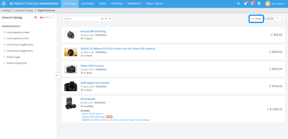Viewport: 288px width, 139px height.
Task: Open the checklist clipboard icon
Action: click(259, 4)
